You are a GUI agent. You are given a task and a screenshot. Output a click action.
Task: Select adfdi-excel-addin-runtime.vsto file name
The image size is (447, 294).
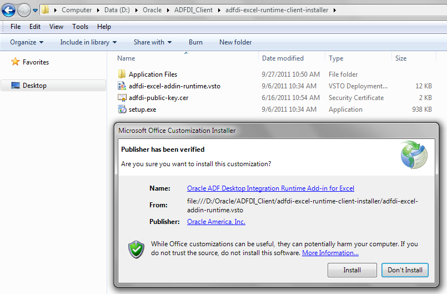[174, 86]
